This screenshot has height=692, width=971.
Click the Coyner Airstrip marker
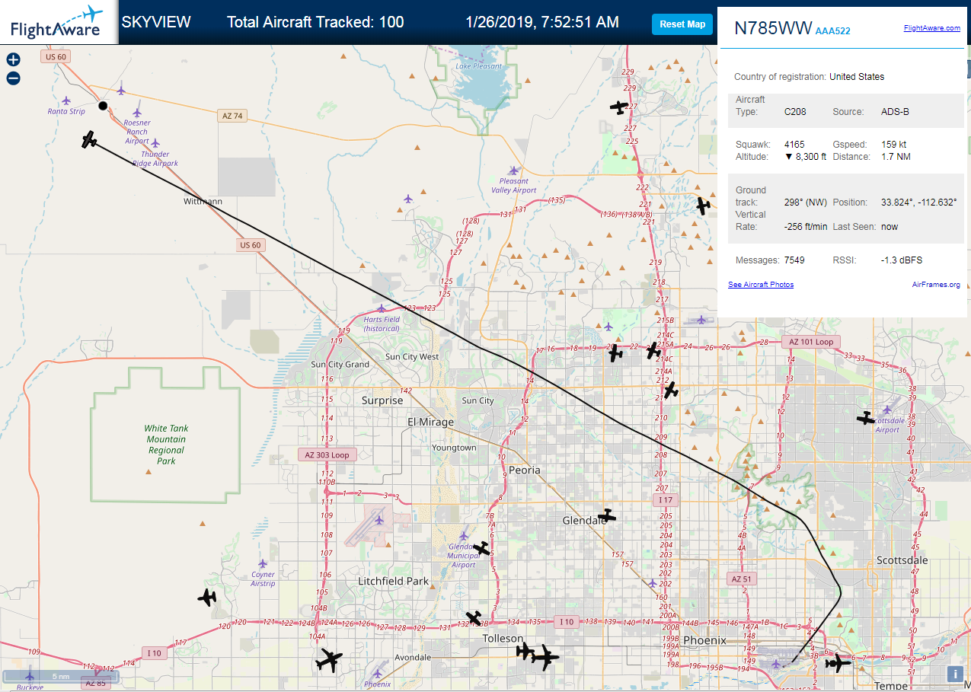(263, 564)
